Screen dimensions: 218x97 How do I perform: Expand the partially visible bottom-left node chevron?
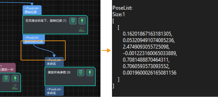pos(6,79)
